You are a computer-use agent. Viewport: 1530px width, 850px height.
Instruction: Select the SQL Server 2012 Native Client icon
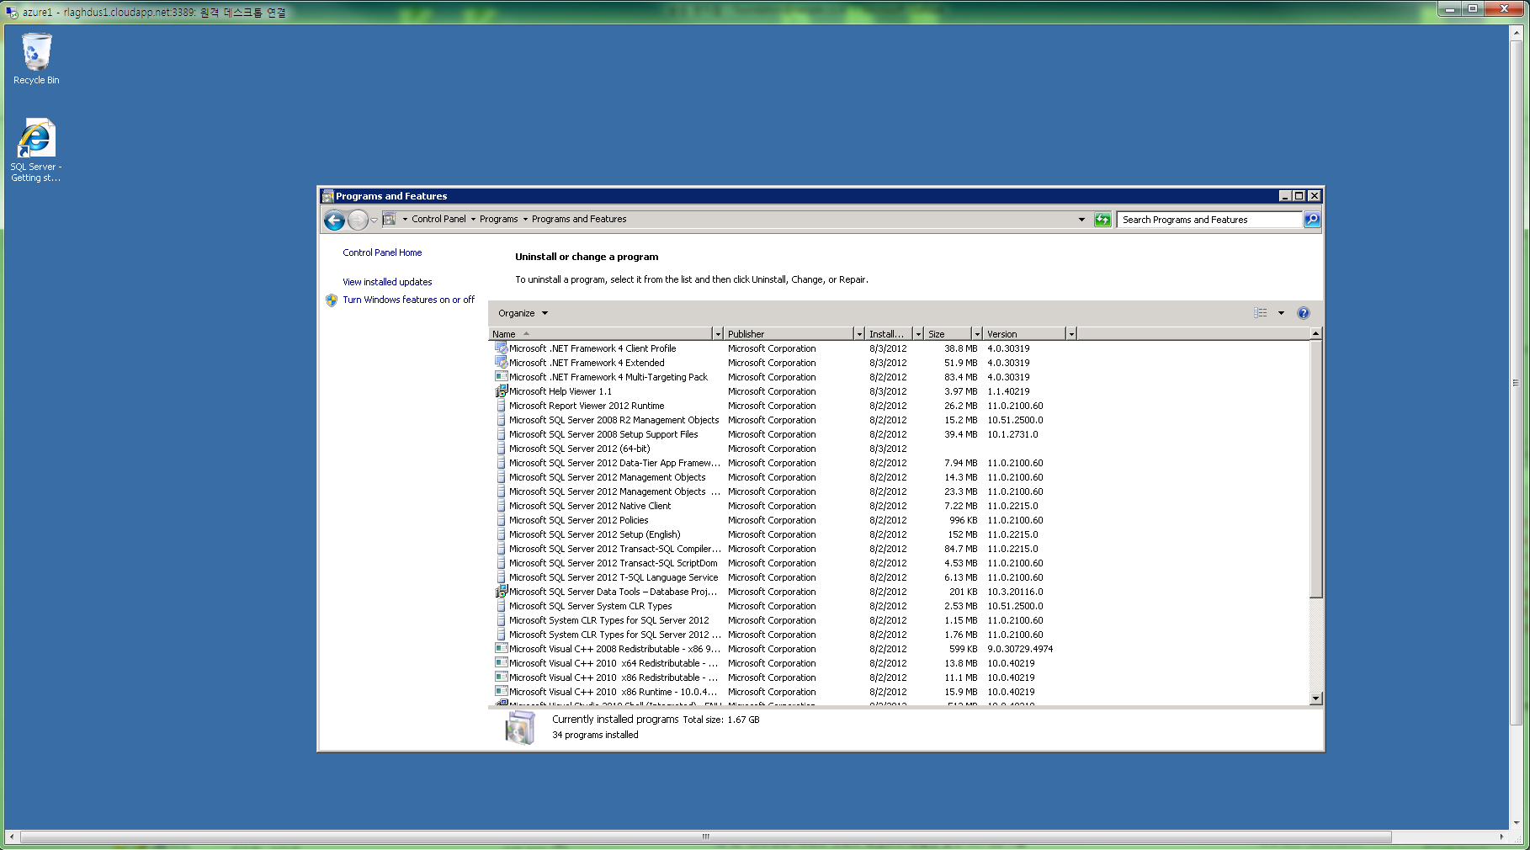[501, 506]
